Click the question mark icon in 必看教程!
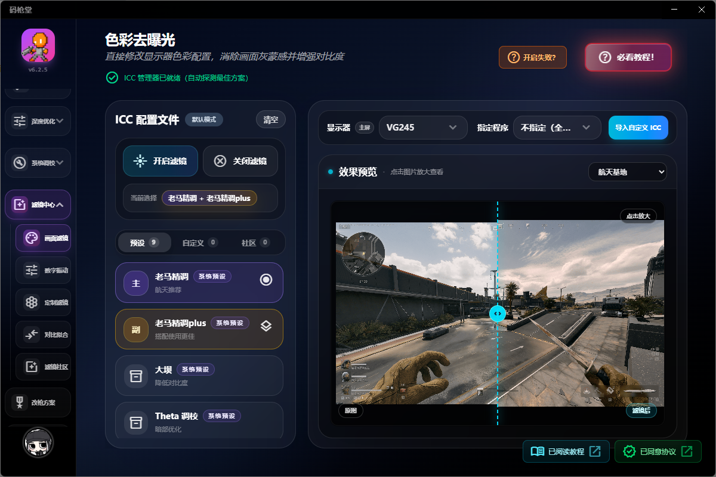 point(605,57)
